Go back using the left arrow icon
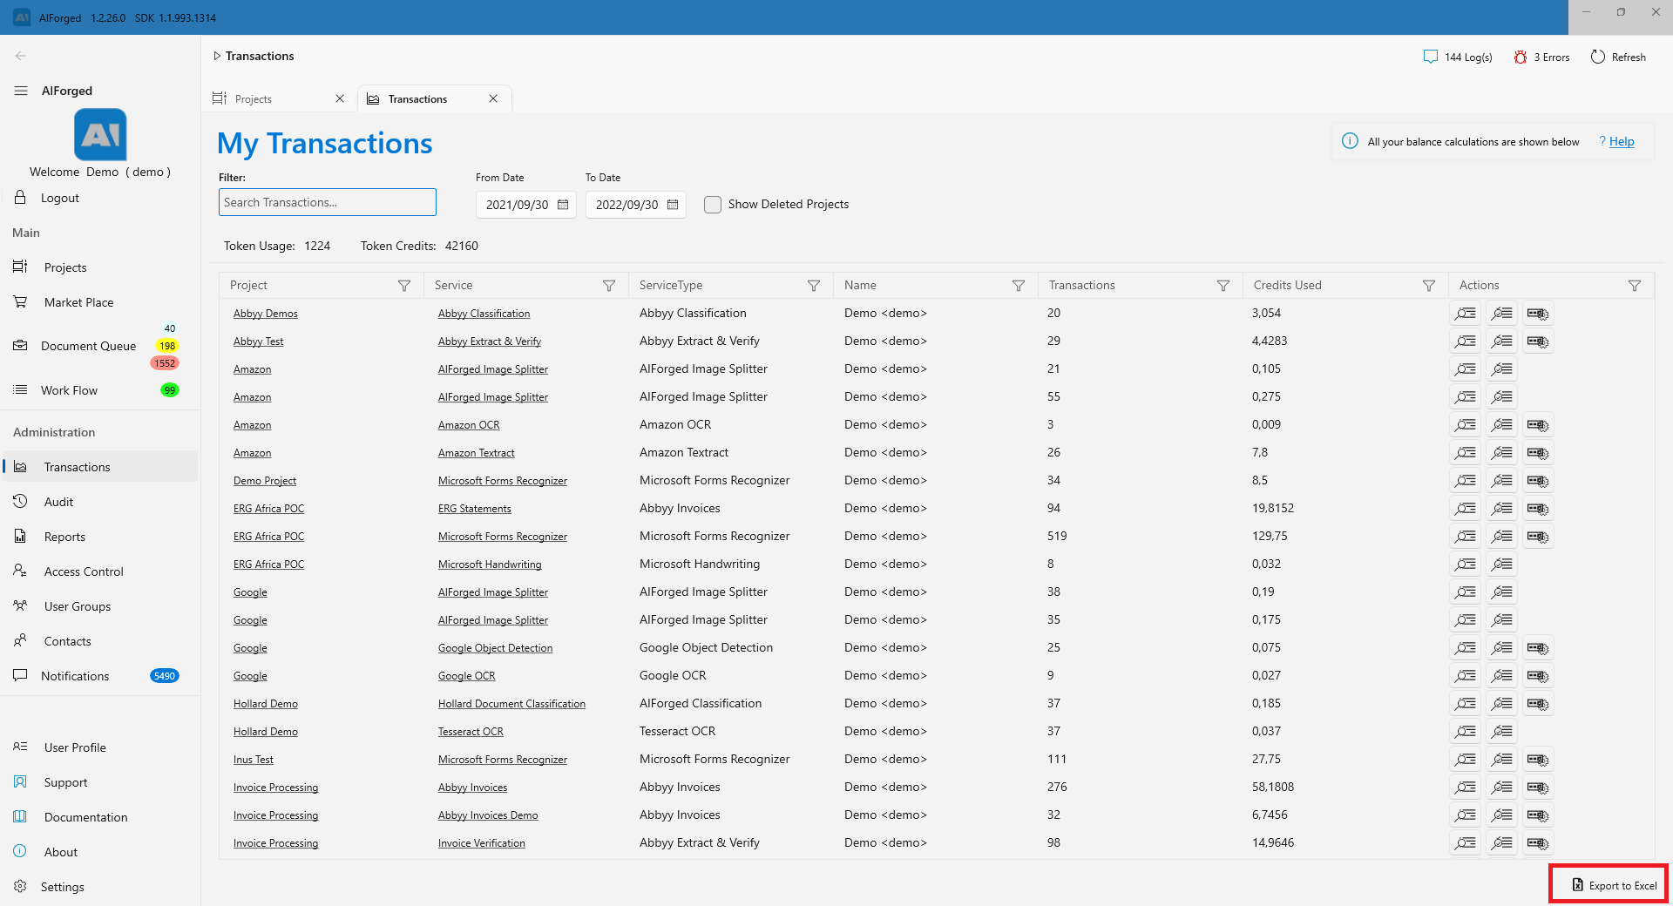1673x906 pixels. 21,56
